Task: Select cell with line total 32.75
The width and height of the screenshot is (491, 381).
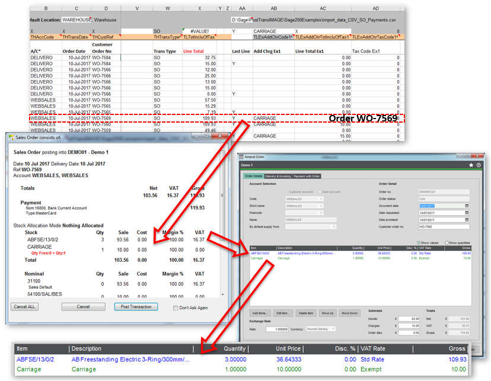Action: pyautogui.click(x=199, y=57)
